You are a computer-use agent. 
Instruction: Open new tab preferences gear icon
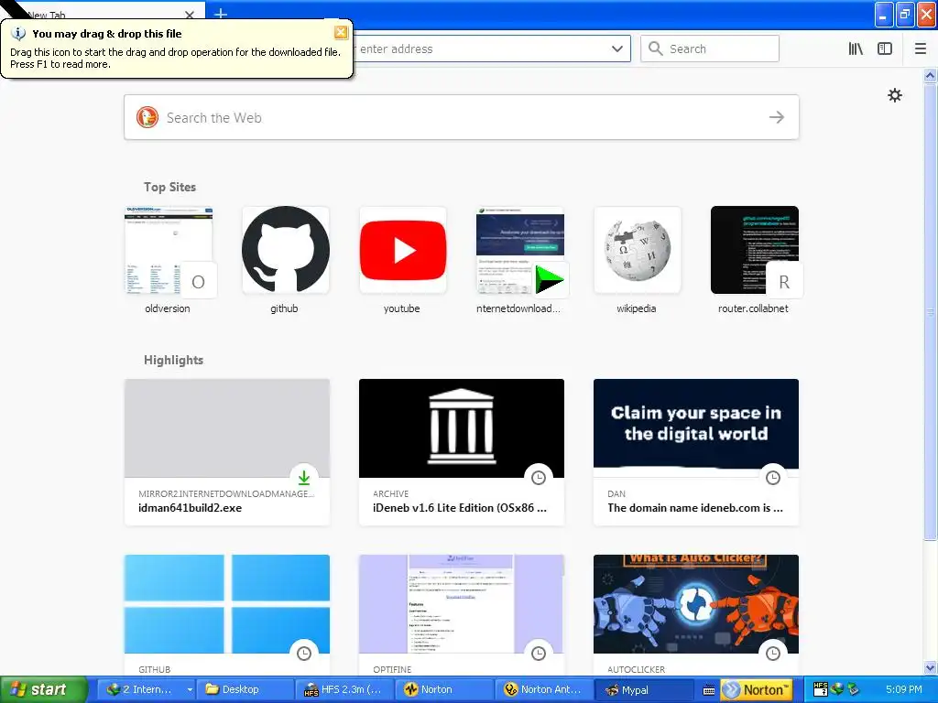[x=894, y=95]
